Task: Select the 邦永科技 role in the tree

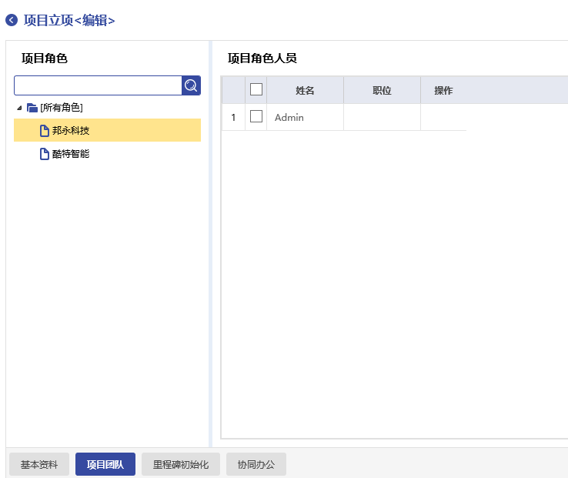Action: (71, 131)
